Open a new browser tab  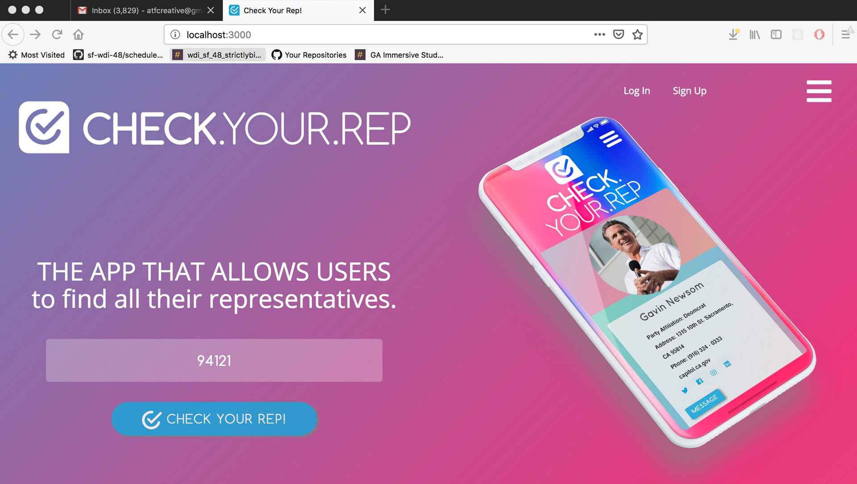[x=386, y=10]
